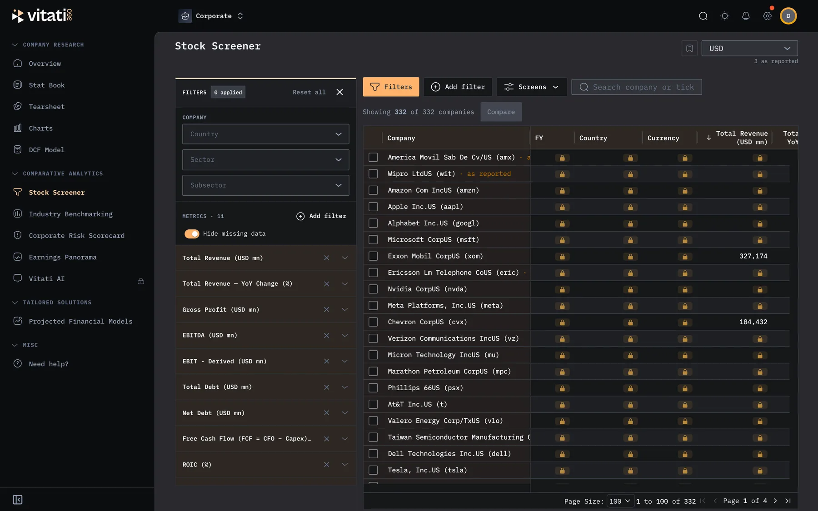The image size is (818, 511).
Task: Click Reset all filters link
Action: pyautogui.click(x=309, y=92)
